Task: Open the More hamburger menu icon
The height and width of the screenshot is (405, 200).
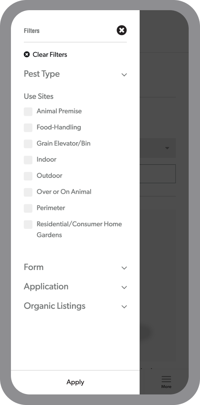Action: pos(166,379)
